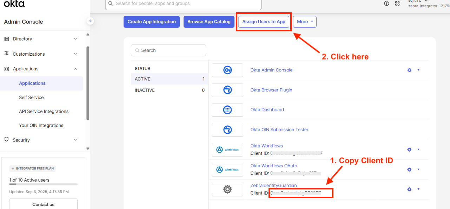This screenshot has width=450, height=209.
Task: Click the Okta Admin Console app icon
Action: click(227, 70)
